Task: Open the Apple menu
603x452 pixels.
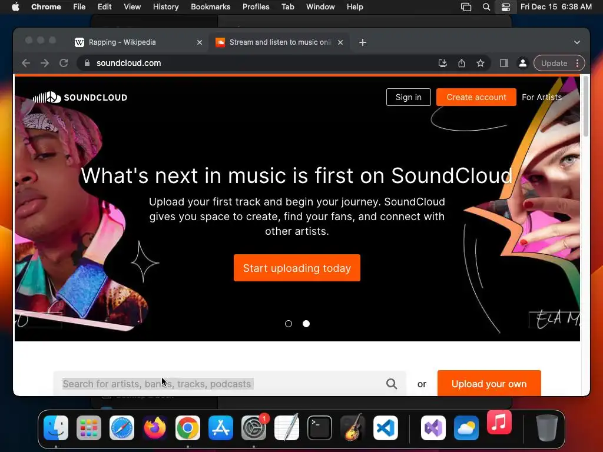Action: coord(15,7)
